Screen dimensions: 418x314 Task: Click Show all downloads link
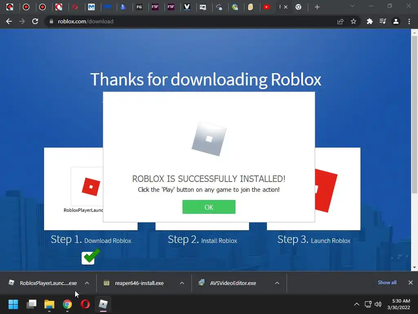click(x=387, y=283)
